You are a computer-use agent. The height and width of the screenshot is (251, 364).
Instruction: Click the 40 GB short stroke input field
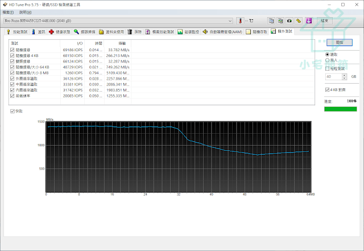[334, 77]
